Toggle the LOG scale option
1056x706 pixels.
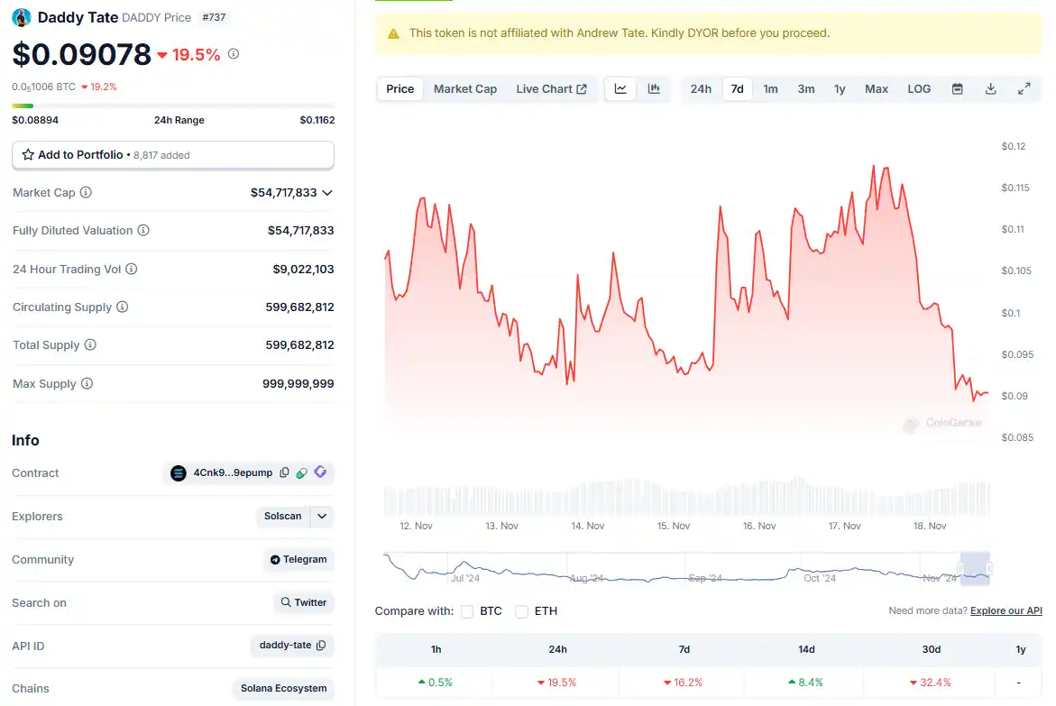[x=919, y=89]
